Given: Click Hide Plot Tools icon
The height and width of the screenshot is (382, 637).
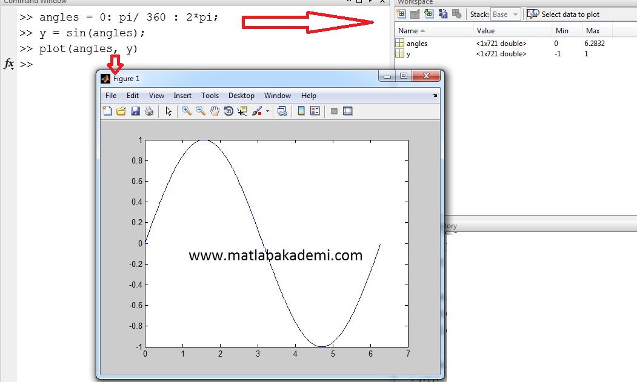Looking at the screenshot, I should point(334,111).
